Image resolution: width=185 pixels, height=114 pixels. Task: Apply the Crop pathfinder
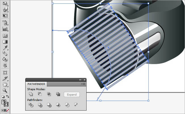point(58,105)
